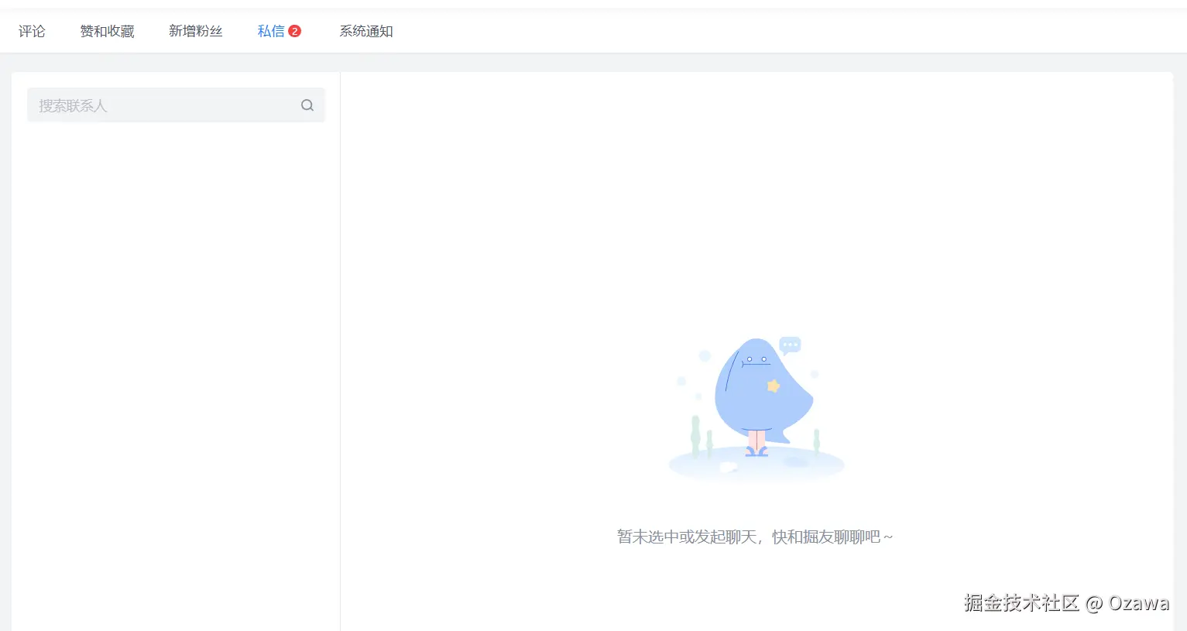Switch to the 评论 tab

tap(32, 30)
